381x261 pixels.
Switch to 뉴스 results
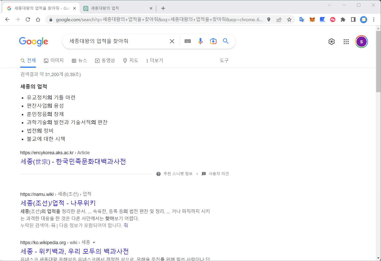(x=79, y=61)
